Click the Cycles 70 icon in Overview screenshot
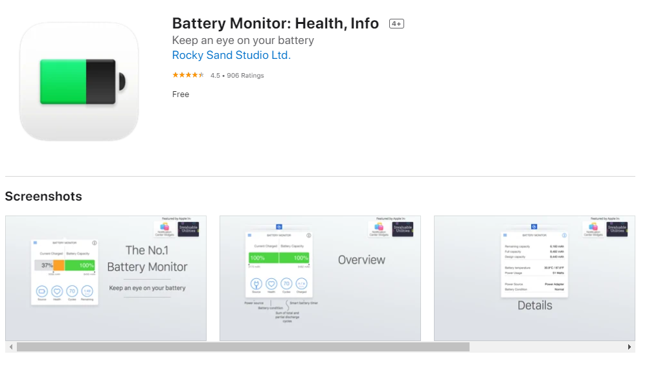 (286, 283)
